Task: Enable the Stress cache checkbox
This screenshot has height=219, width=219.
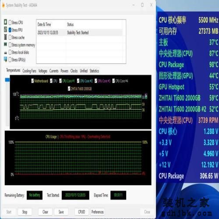Action: click(x=10, y=37)
